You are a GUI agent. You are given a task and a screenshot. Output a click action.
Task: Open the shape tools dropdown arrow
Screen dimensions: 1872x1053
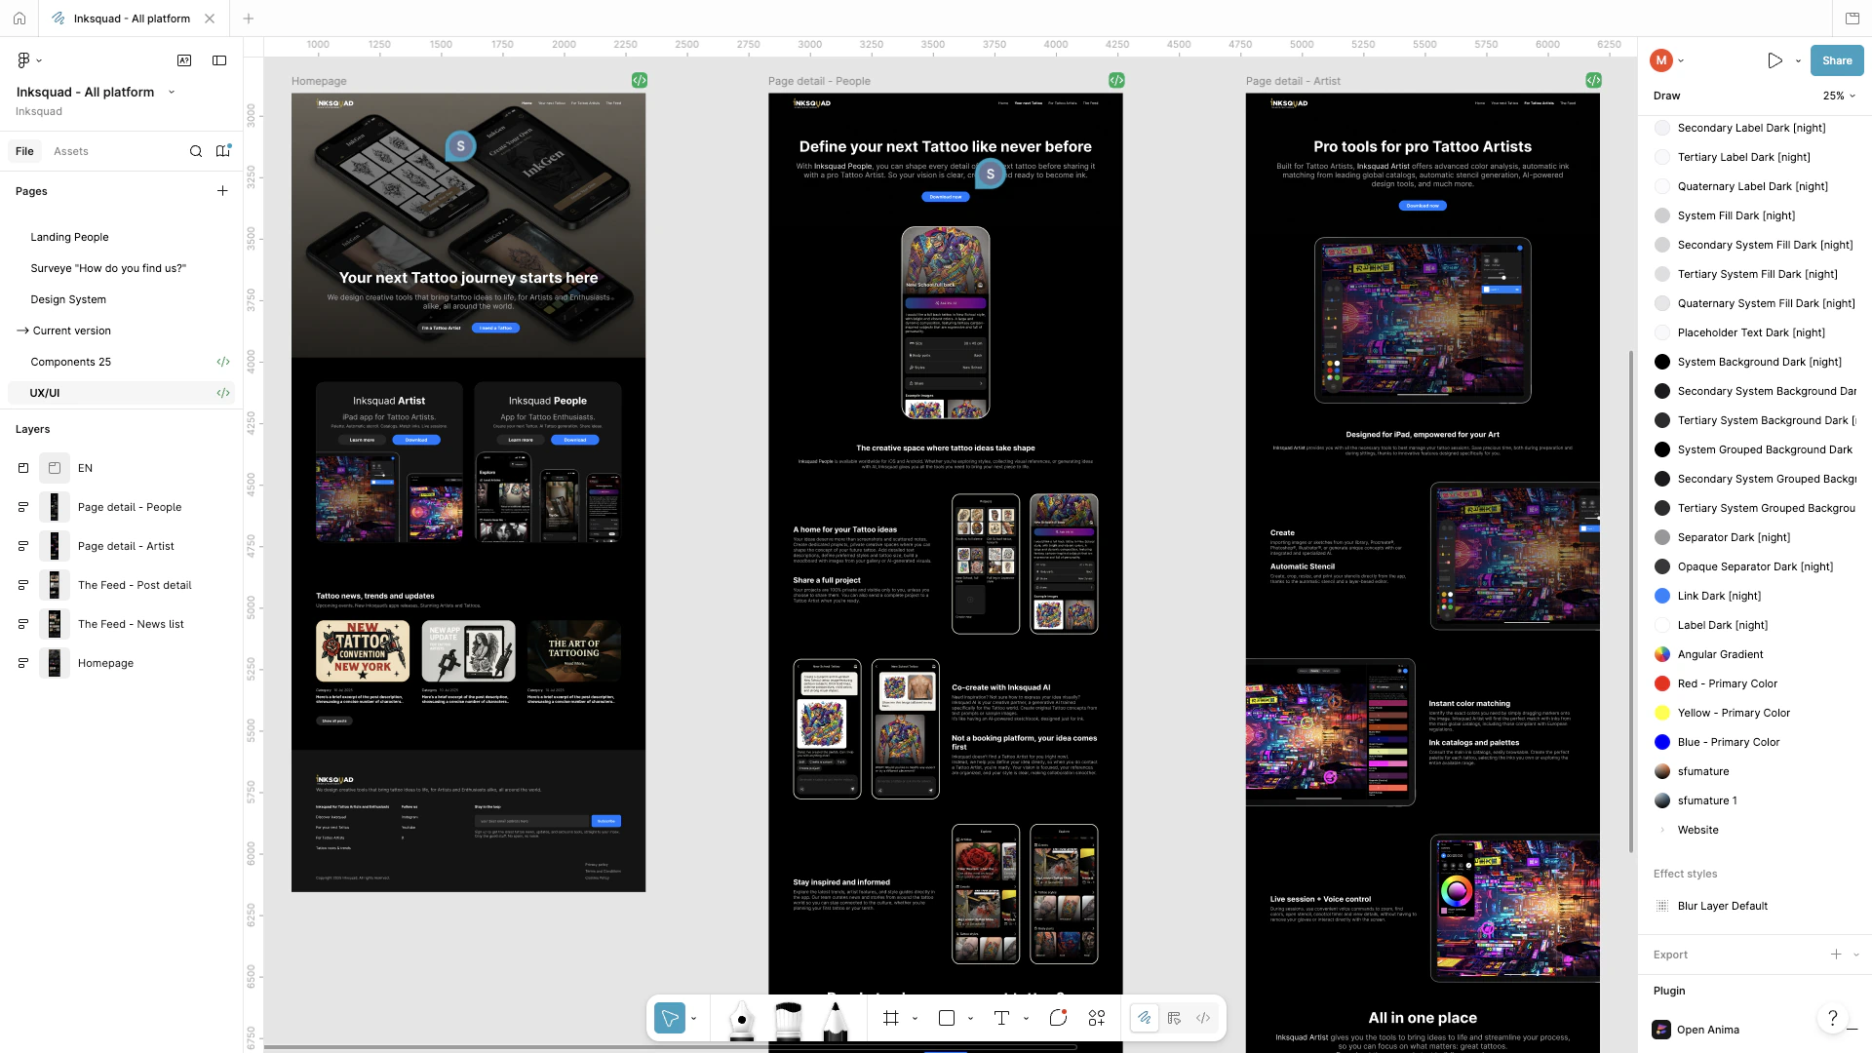coord(970,1018)
